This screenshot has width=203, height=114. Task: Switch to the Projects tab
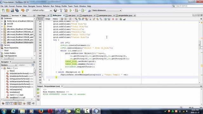[x=5, y=16]
